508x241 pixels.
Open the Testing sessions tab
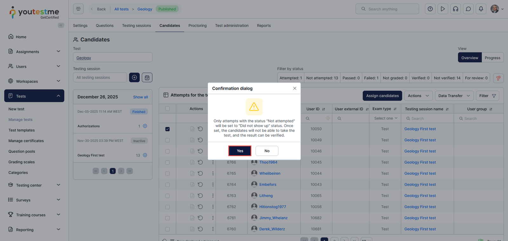(137, 25)
